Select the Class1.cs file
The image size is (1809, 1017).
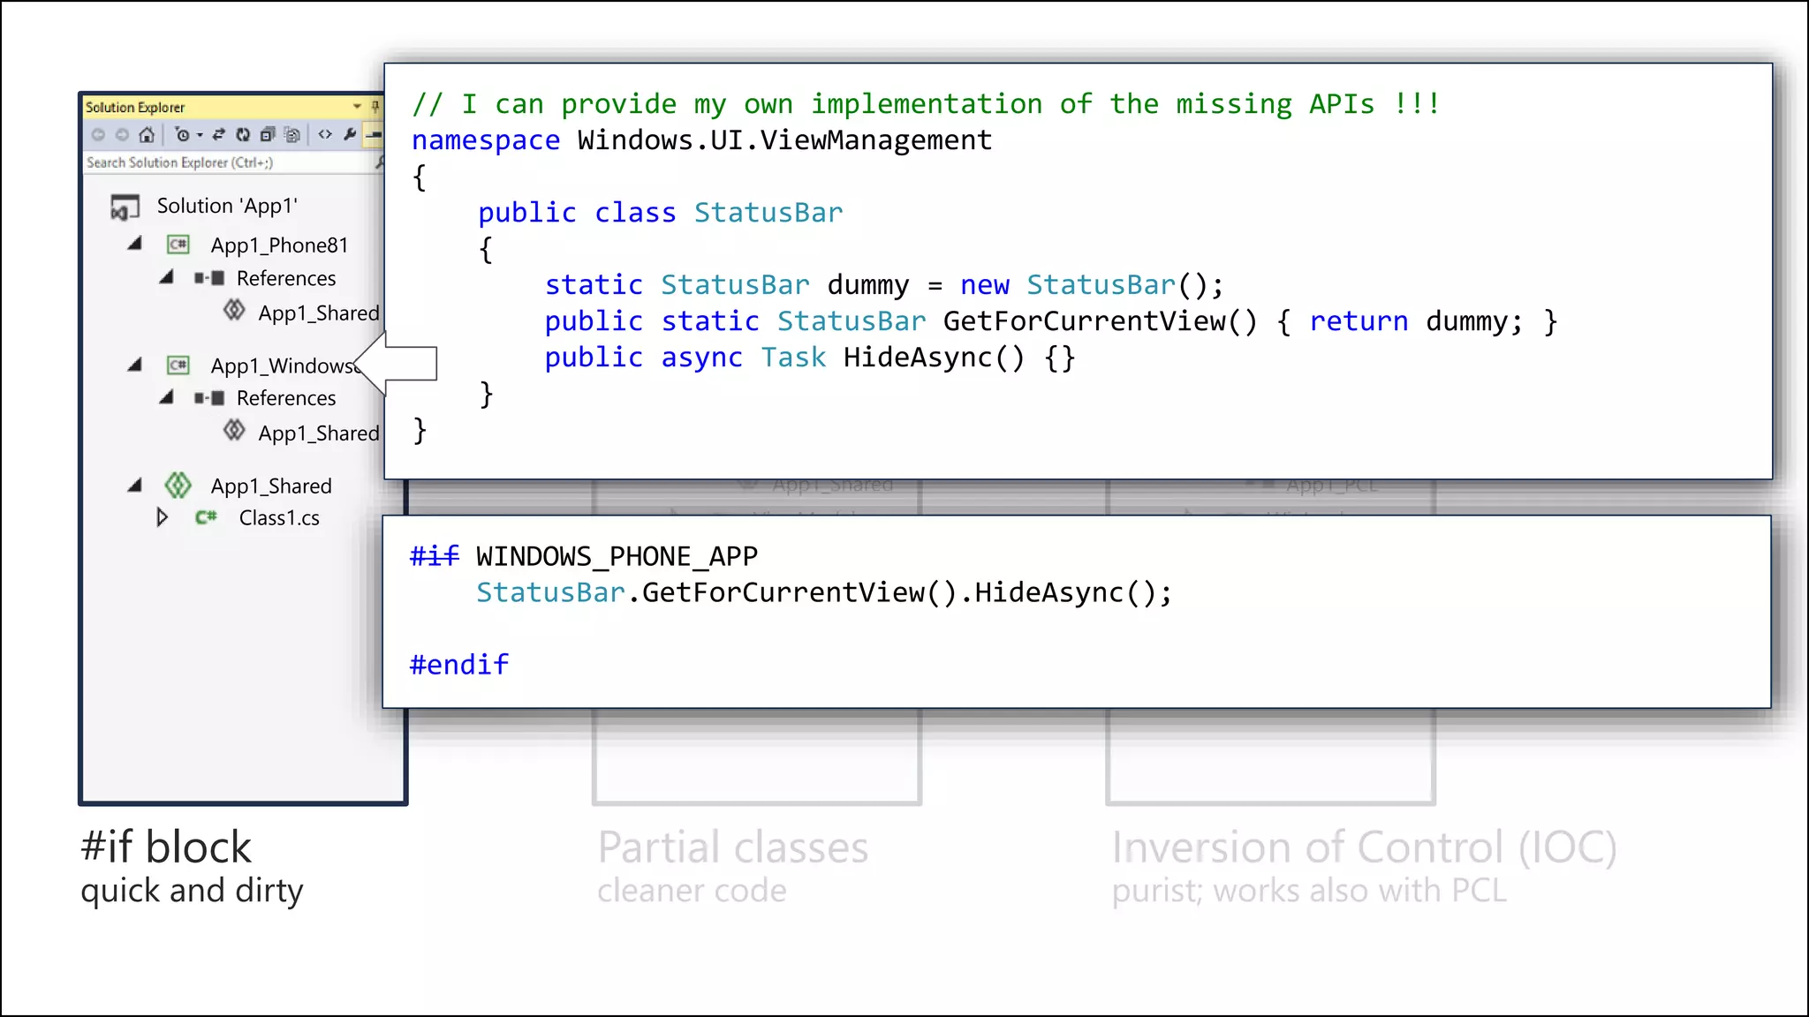coord(279,518)
